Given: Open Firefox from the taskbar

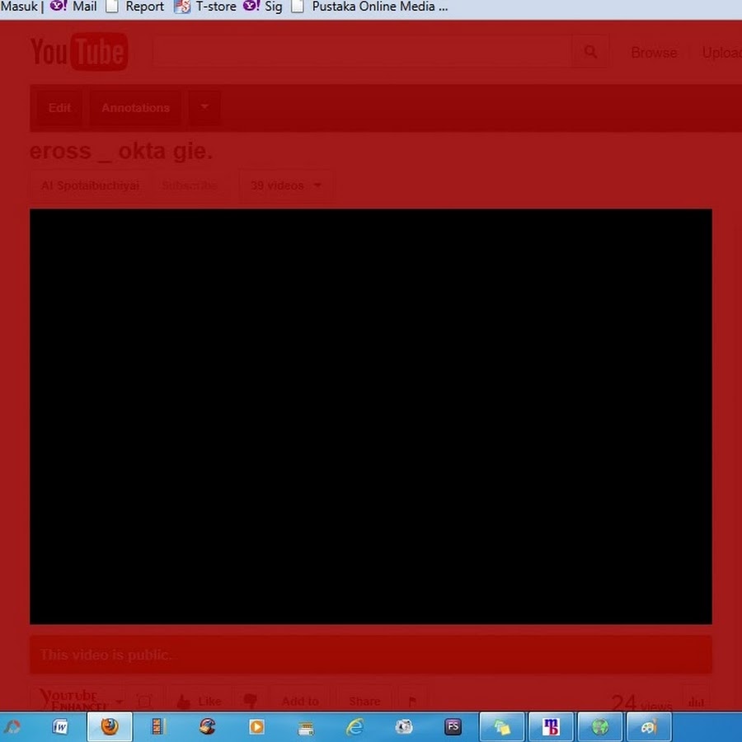Looking at the screenshot, I should 110,726.
